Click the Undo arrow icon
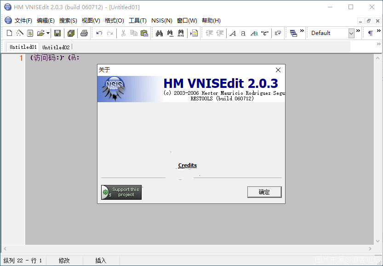Image resolution: width=383 pixels, height=266 pixels. (x=99, y=33)
